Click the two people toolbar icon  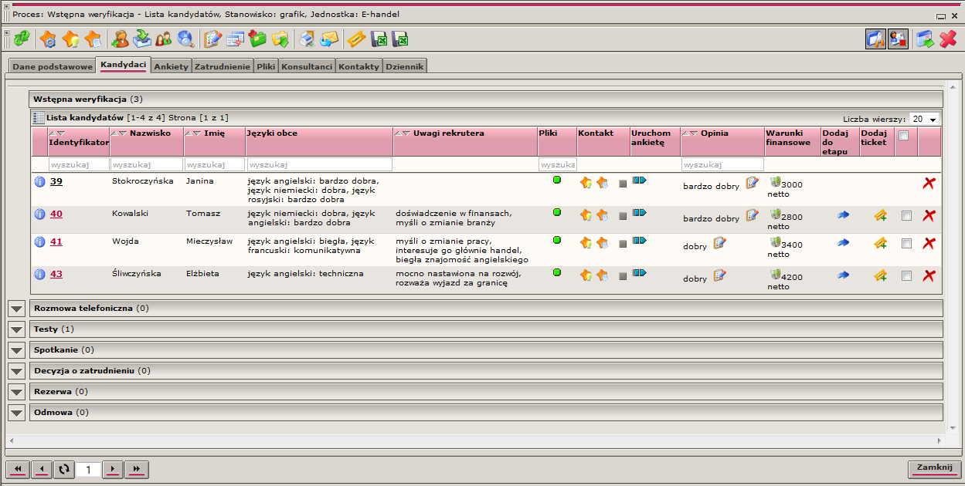(164, 39)
